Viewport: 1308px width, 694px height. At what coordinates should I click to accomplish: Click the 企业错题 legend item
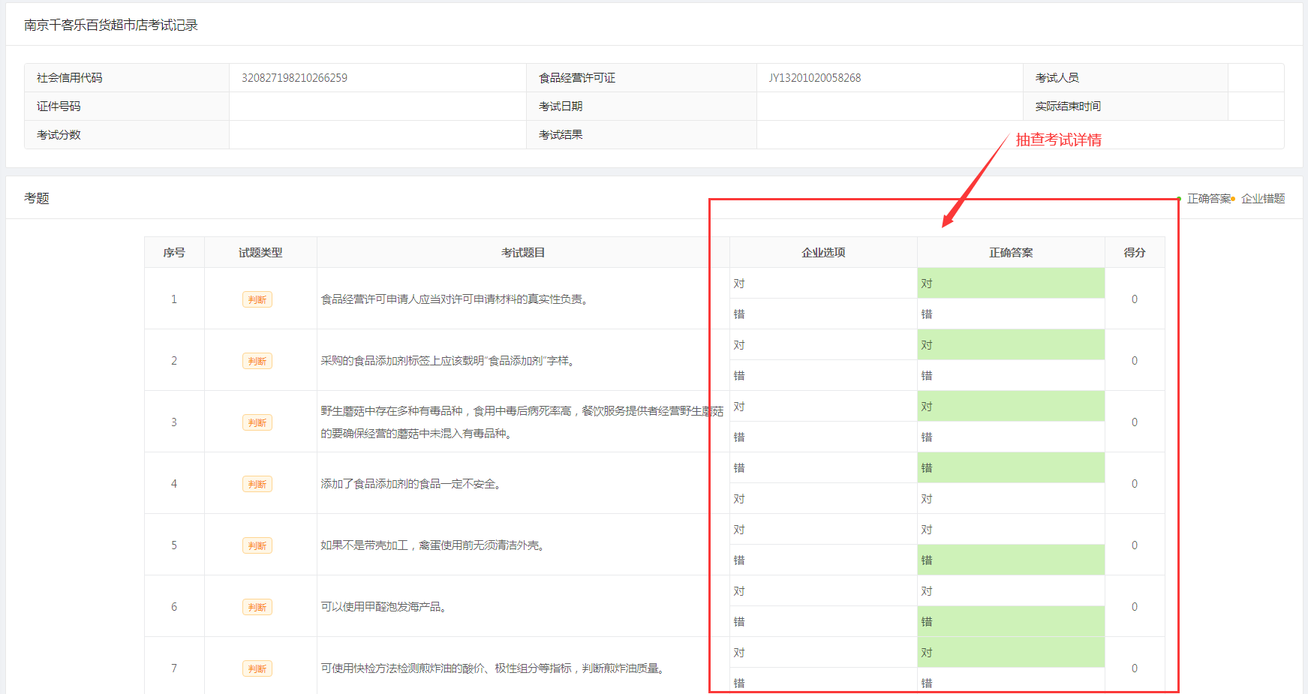click(1262, 199)
